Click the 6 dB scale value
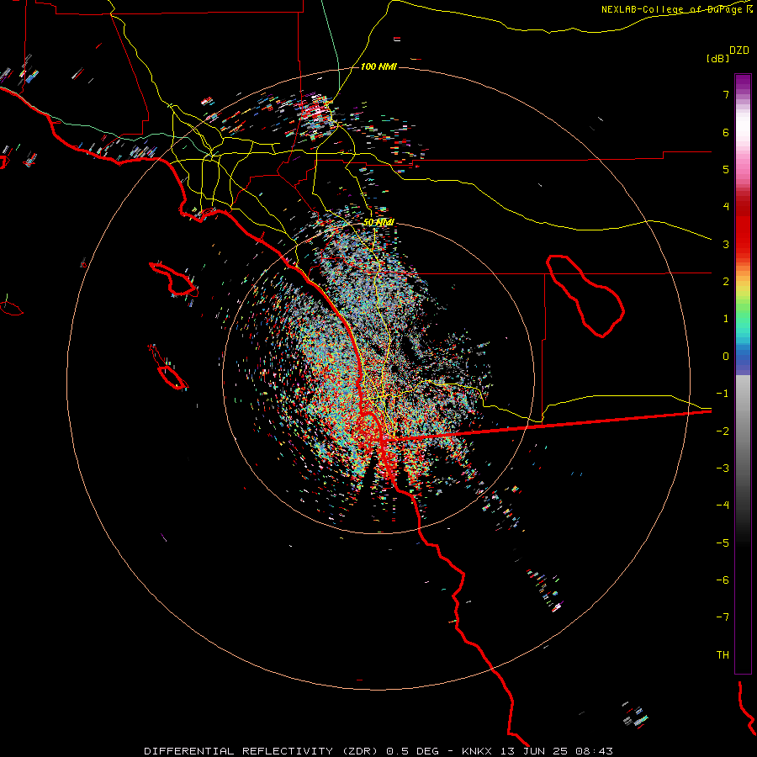 tap(726, 132)
